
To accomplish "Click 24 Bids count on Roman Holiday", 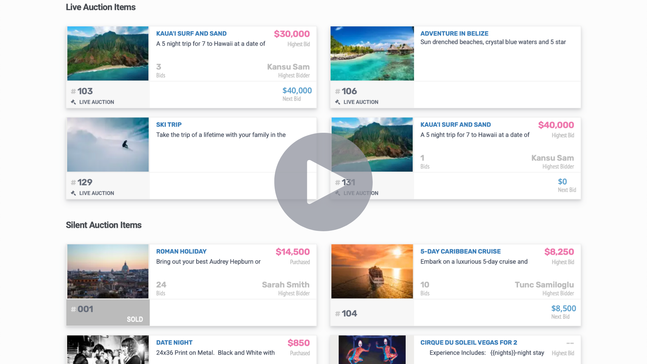I will (x=161, y=288).
